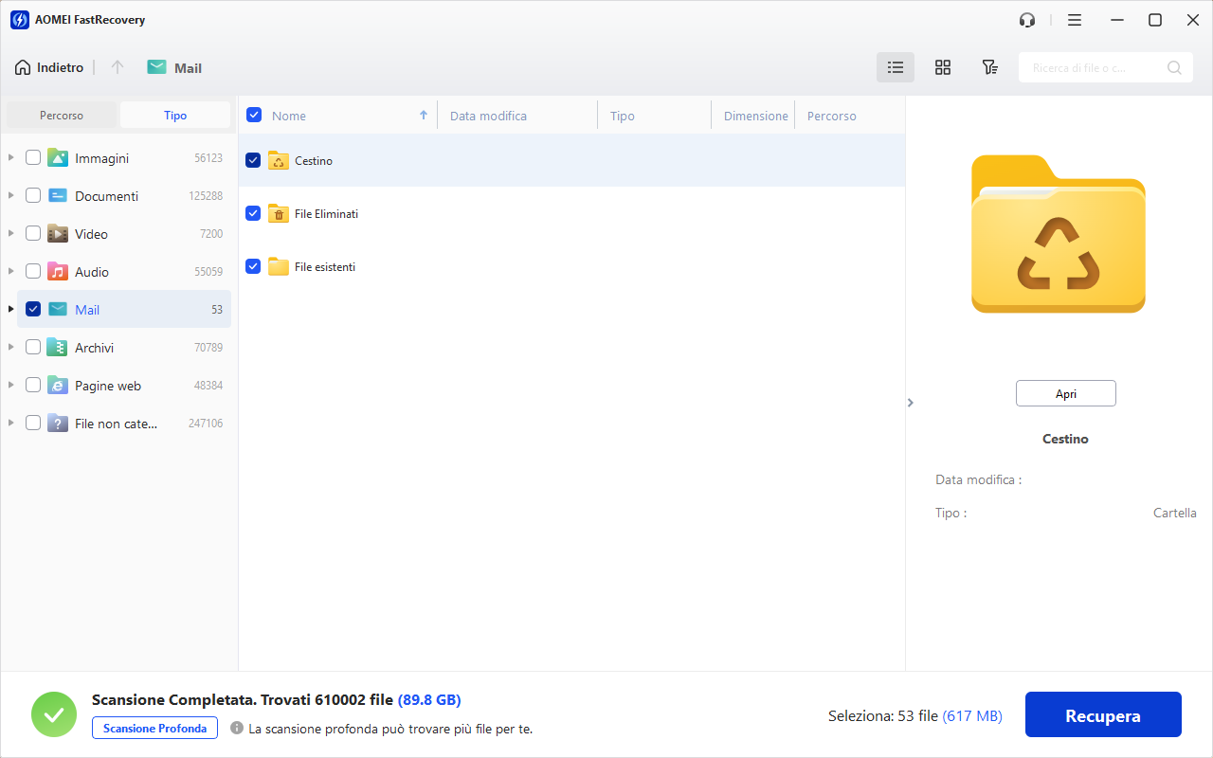Image resolution: width=1213 pixels, height=758 pixels.
Task: Check the Audio checkbox
Action: coord(33,271)
